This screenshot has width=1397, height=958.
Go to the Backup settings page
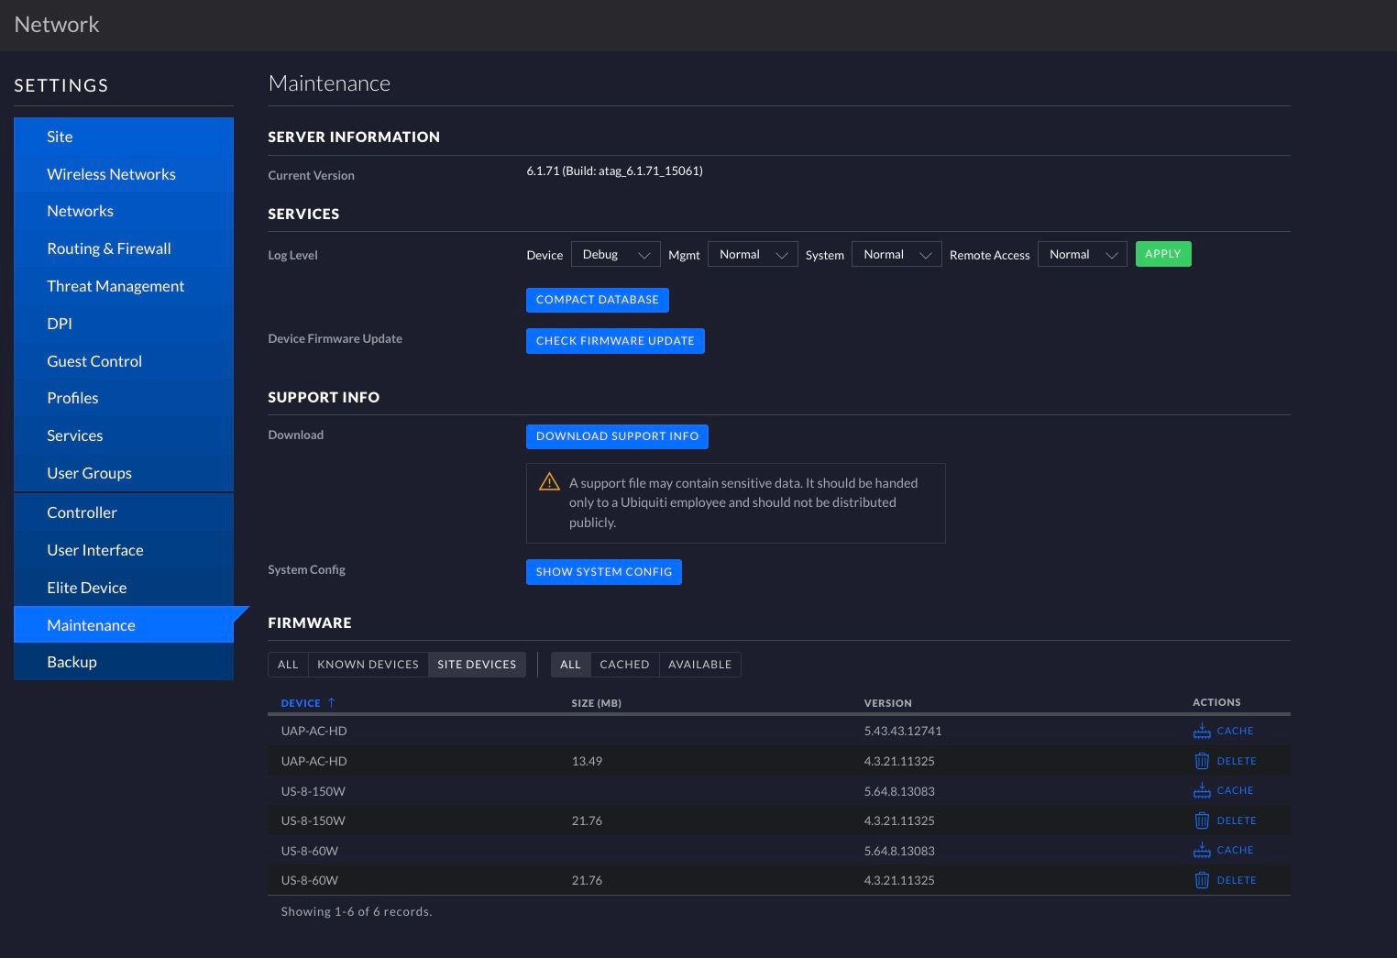tap(71, 662)
